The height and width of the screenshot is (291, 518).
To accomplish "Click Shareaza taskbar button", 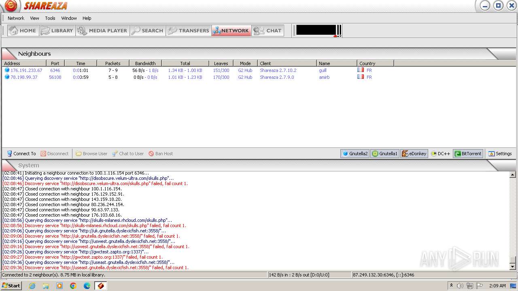I will coord(101,286).
